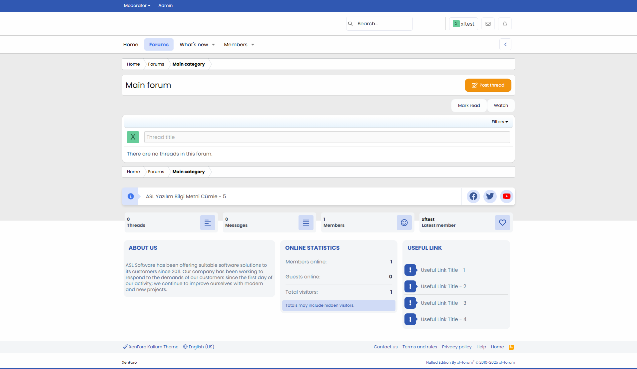This screenshot has height=369, width=637.
Task: Open Useful Link Title - 2
Action: [443, 286]
